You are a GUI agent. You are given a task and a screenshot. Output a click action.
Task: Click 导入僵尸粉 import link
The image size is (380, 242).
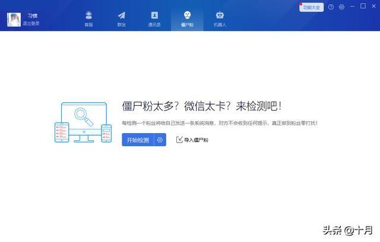pyautogui.click(x=192, y=140)
